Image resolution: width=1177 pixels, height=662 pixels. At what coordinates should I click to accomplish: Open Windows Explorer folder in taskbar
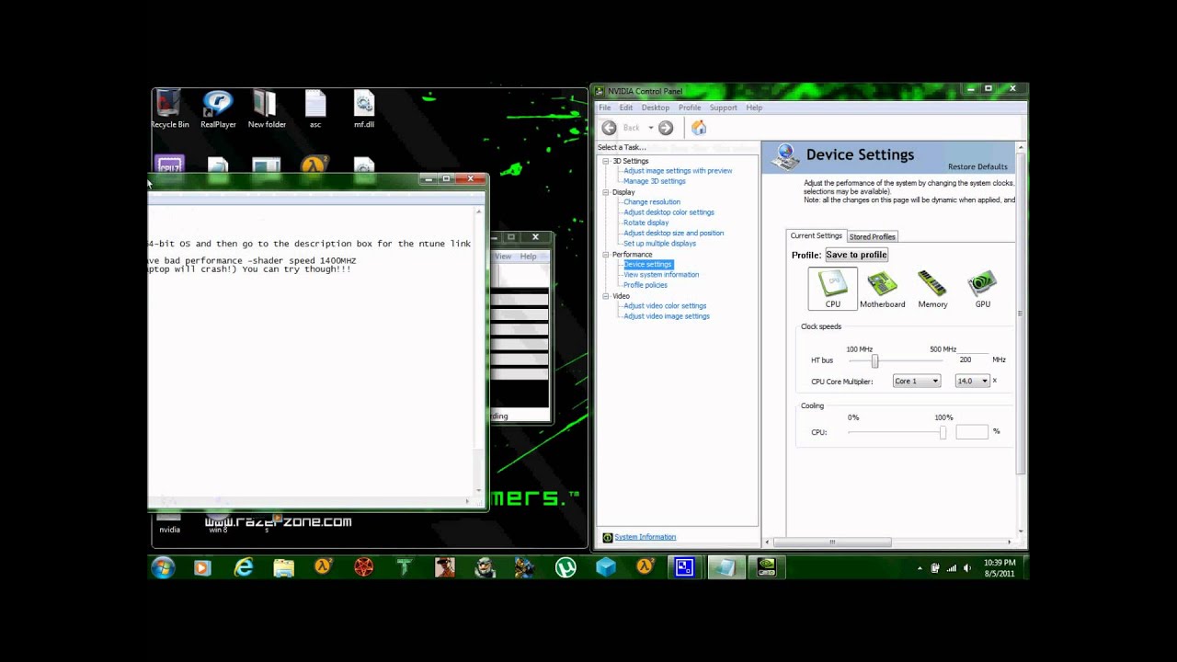tap(283, 567)
